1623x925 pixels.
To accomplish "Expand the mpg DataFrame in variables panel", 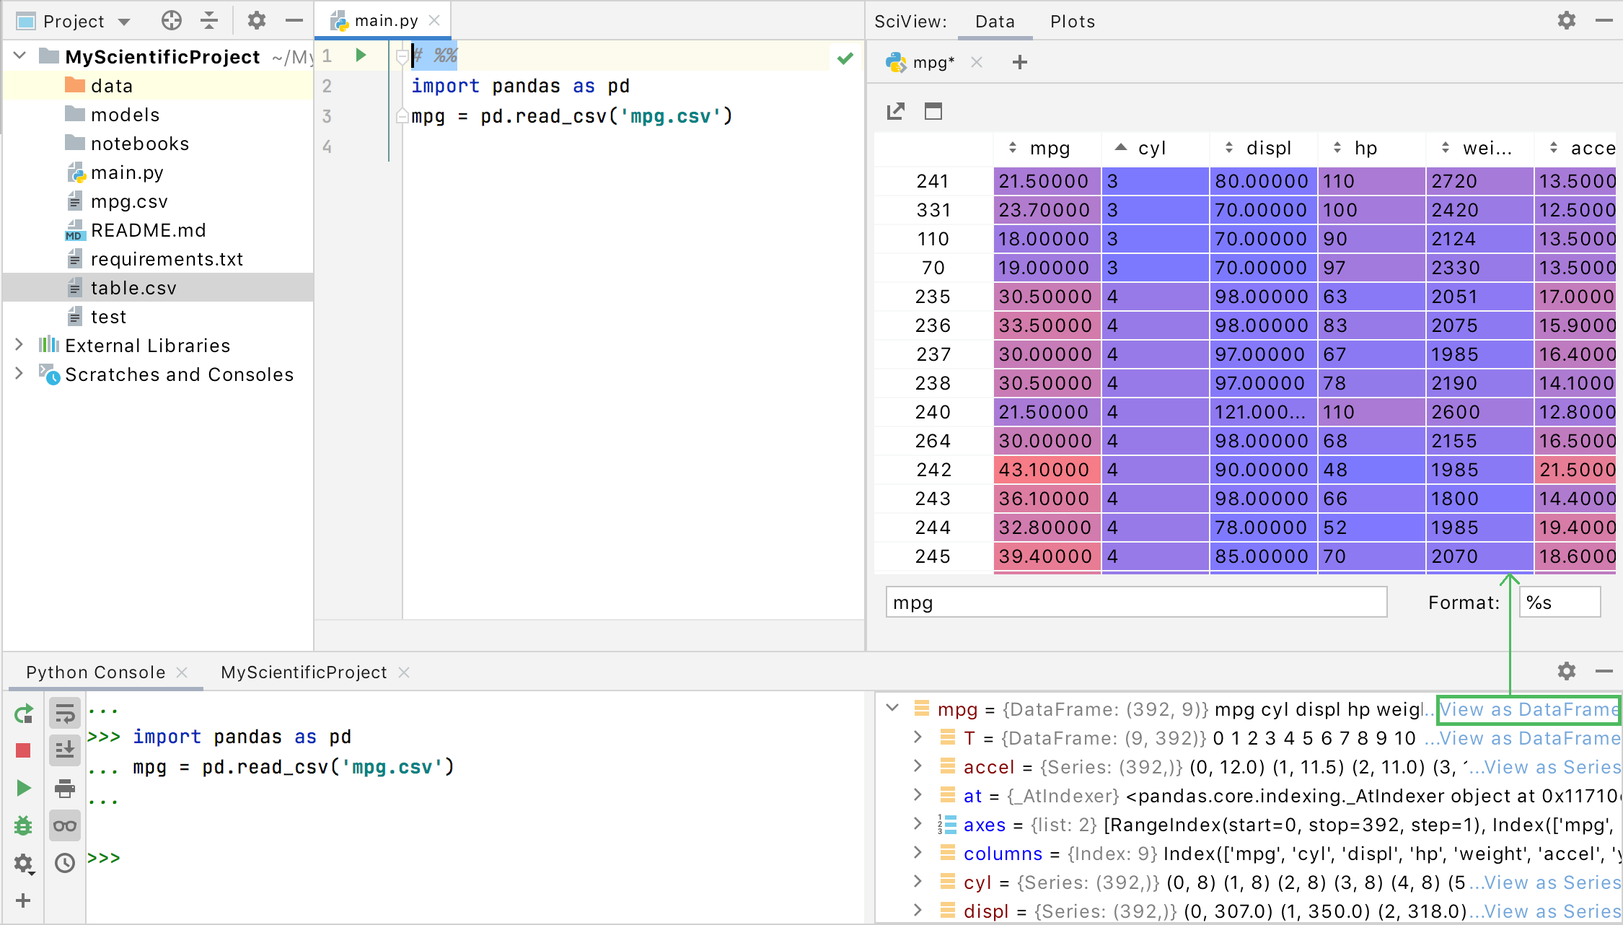I will coord(893,710).
